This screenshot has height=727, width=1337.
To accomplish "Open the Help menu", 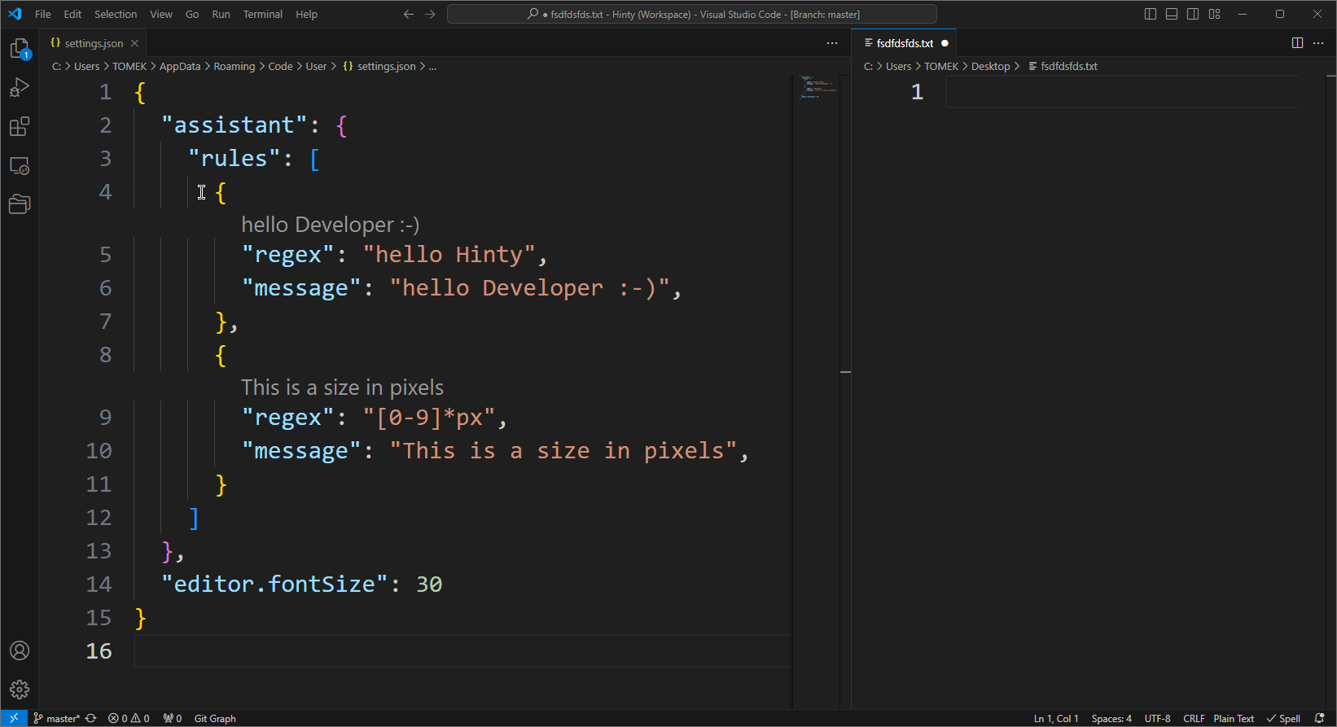I will (x=306, y=14).
